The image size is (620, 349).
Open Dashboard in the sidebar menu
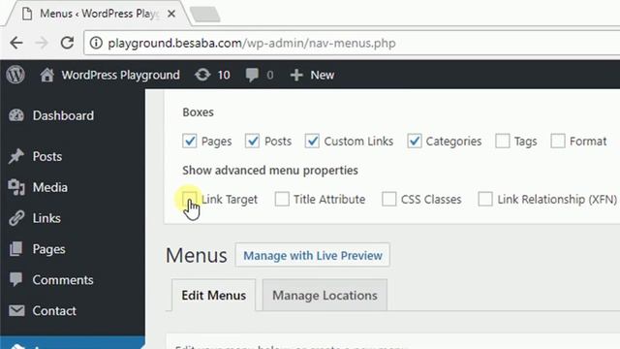[x=63, y=115]
